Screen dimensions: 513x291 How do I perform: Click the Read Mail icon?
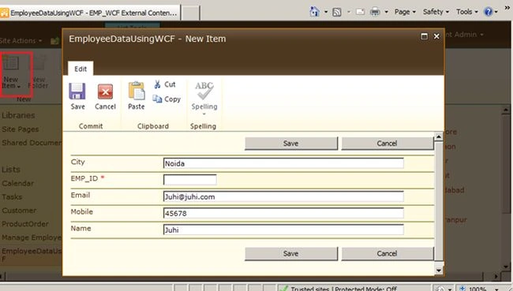360,12
